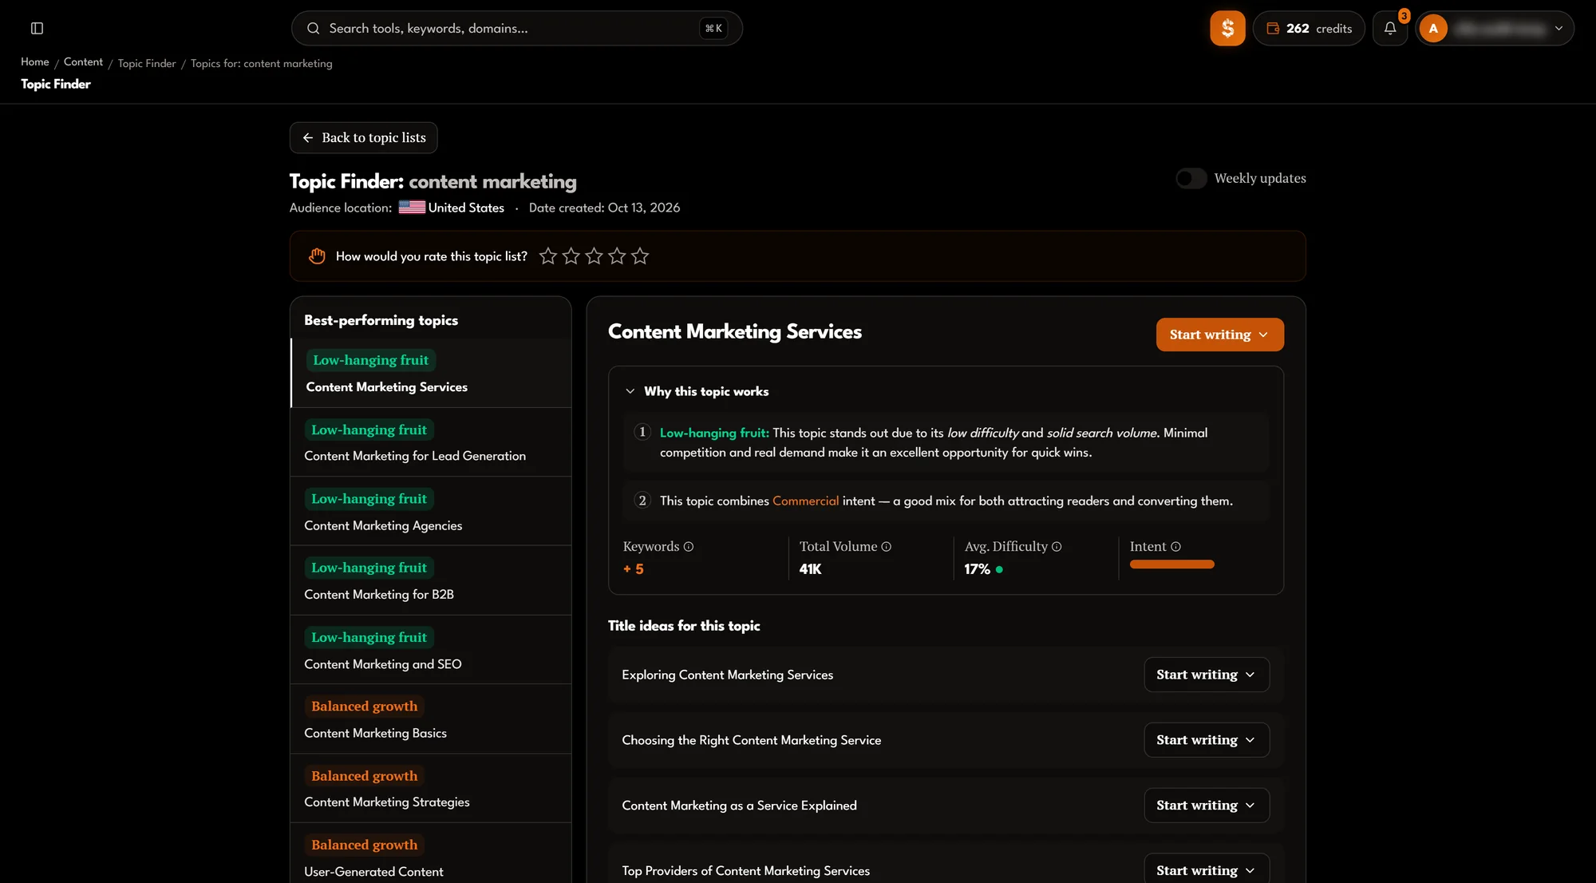Click the fifth rating star
Screen dimensions: 1596x883
pyautogui.click(x=640, y=256)
